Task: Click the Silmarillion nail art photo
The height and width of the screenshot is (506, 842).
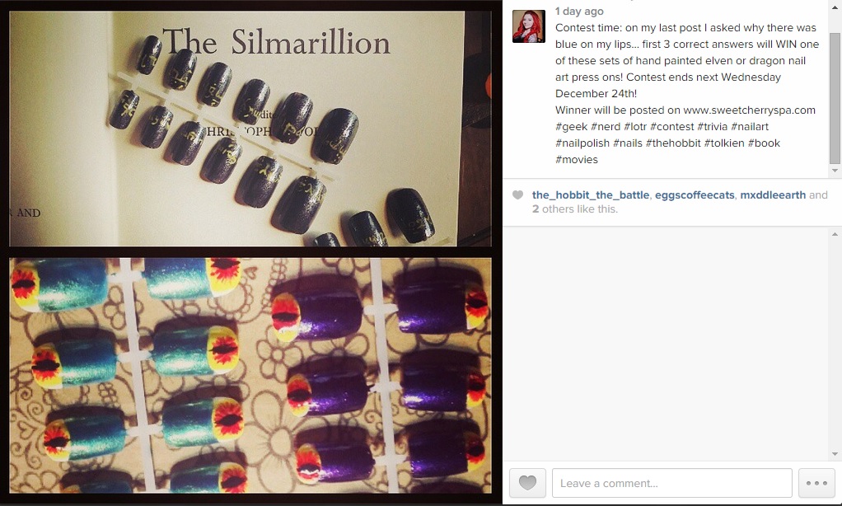Action: pyautogui.click(x=250, y=129)
